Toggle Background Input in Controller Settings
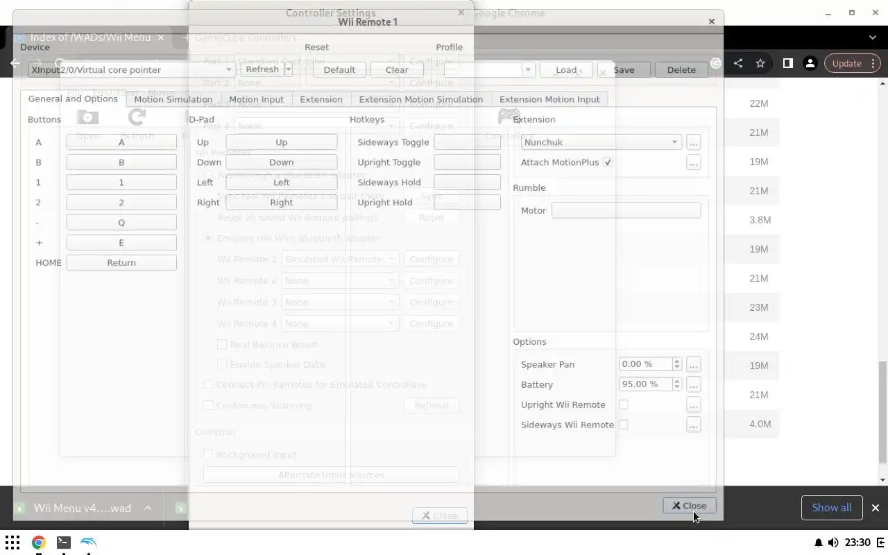 [208, 454]
